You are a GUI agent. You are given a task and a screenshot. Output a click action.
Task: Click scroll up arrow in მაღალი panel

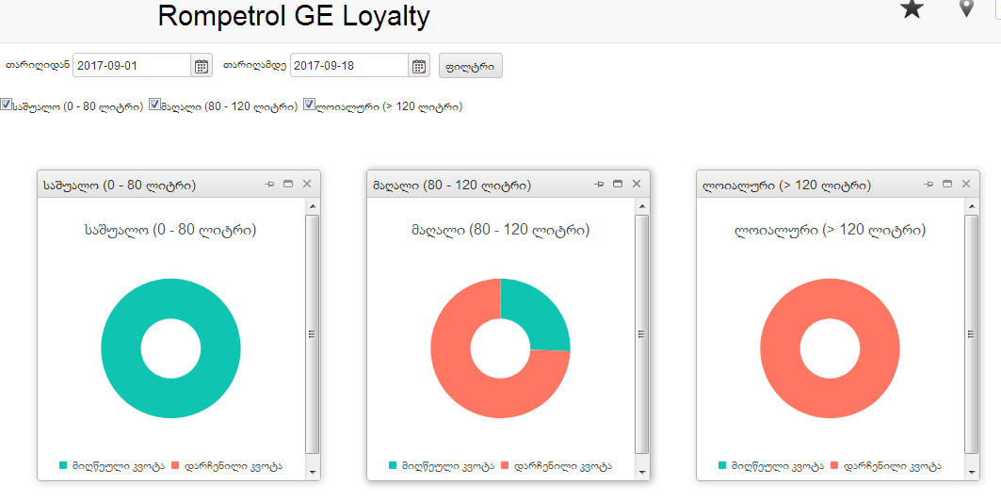[x=642, y=206]
